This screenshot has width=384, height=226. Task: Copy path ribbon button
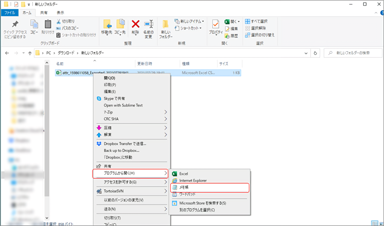click(68, 28)
